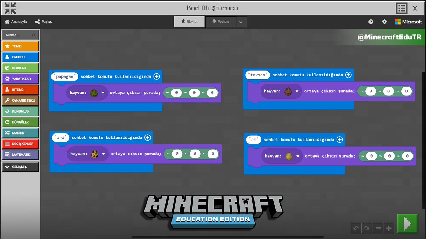Open the animal dropdown in papagan block

(x=103, y=93)
